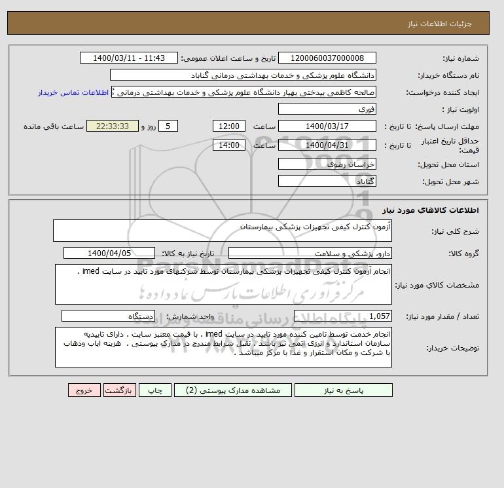Click the buyer organization name field
The height and width of the screenshot is (488, 504).
click(243, 75)
